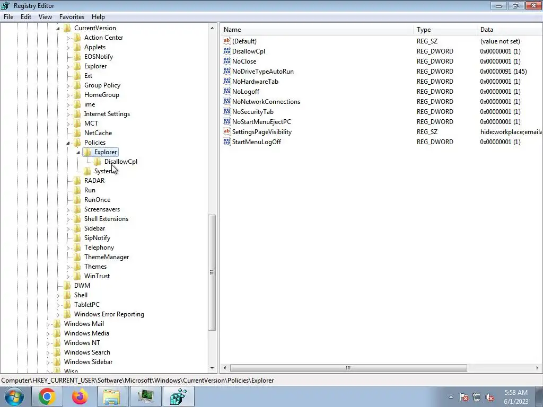Image resolution: width=543 pixels, height=407 pixels.
Task: Launch Google Chrome from the taskbar
Action: coord(47,396)
